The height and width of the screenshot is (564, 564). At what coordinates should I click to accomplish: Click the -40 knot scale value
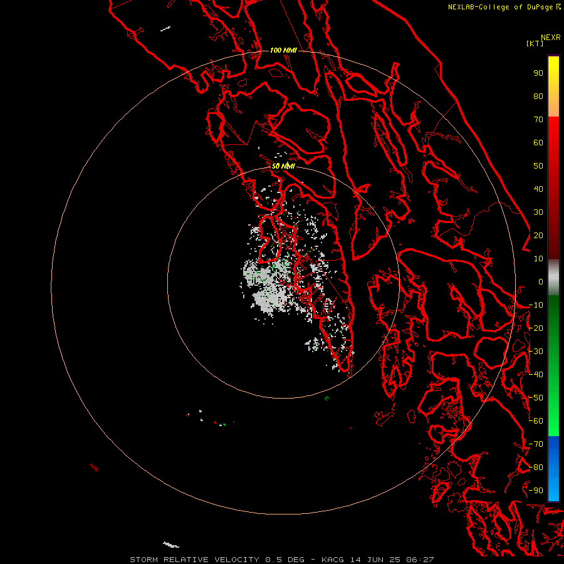click(x=536, y=375)
